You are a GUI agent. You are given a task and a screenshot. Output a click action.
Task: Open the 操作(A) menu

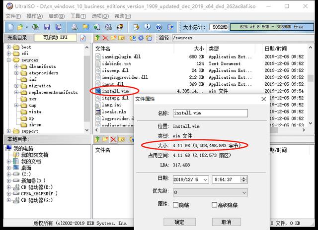coord(35,16)
